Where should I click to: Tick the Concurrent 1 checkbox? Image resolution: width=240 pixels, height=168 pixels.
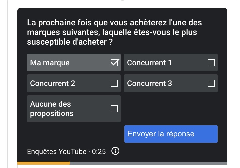pyautogui.click(x=211, y=63)
